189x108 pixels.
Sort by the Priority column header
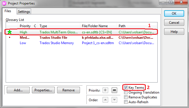point(25,26)
